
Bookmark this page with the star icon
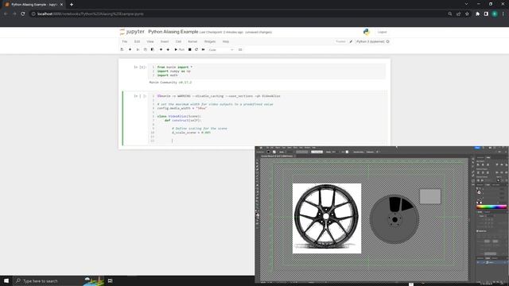tap(467, 14)
